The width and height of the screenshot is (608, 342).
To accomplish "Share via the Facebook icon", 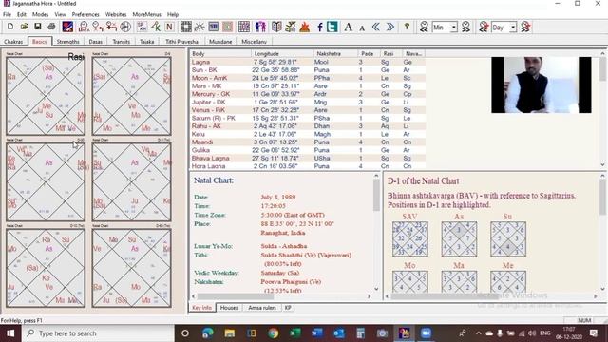I will coord(320,27).
